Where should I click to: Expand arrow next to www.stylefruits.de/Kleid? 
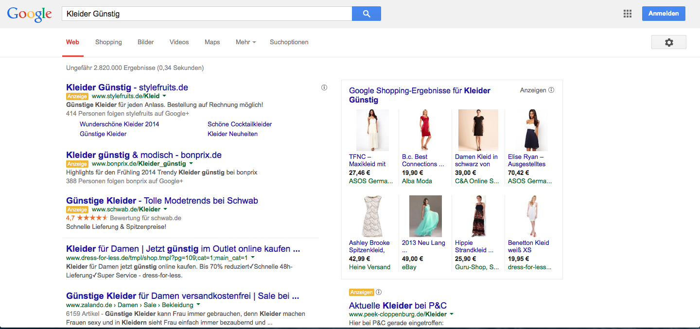164,96
